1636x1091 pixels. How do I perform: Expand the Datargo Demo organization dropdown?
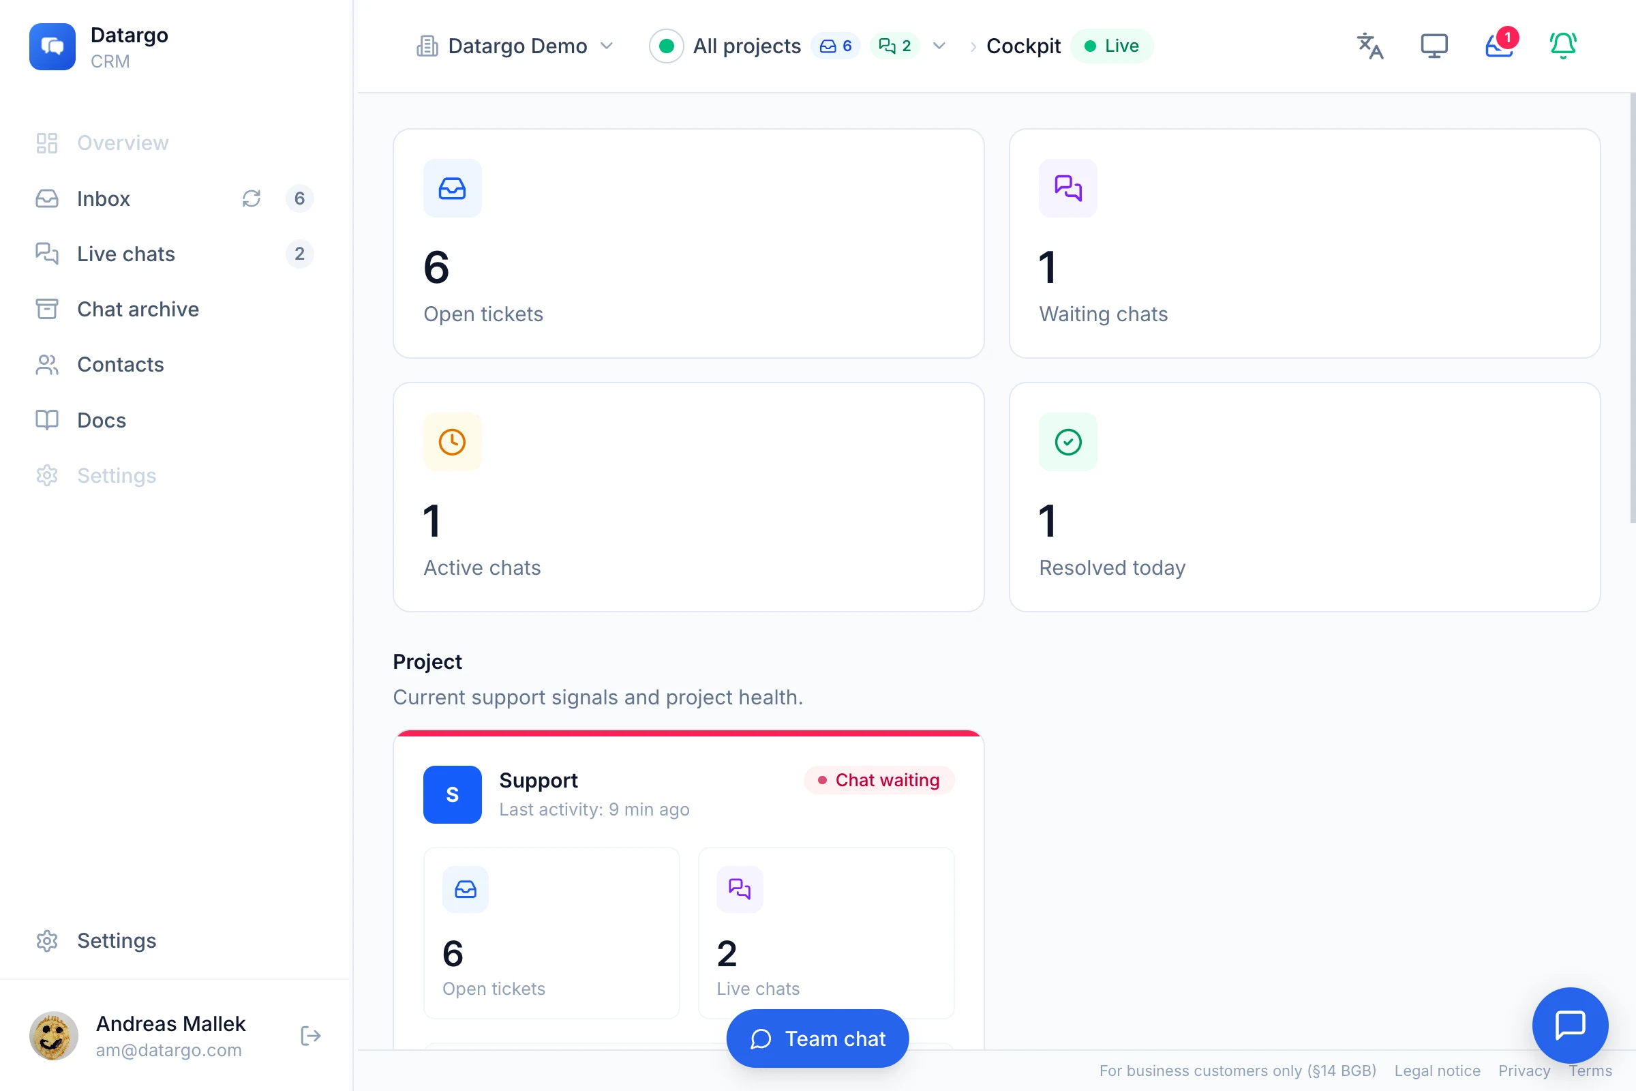pos(515,46)
